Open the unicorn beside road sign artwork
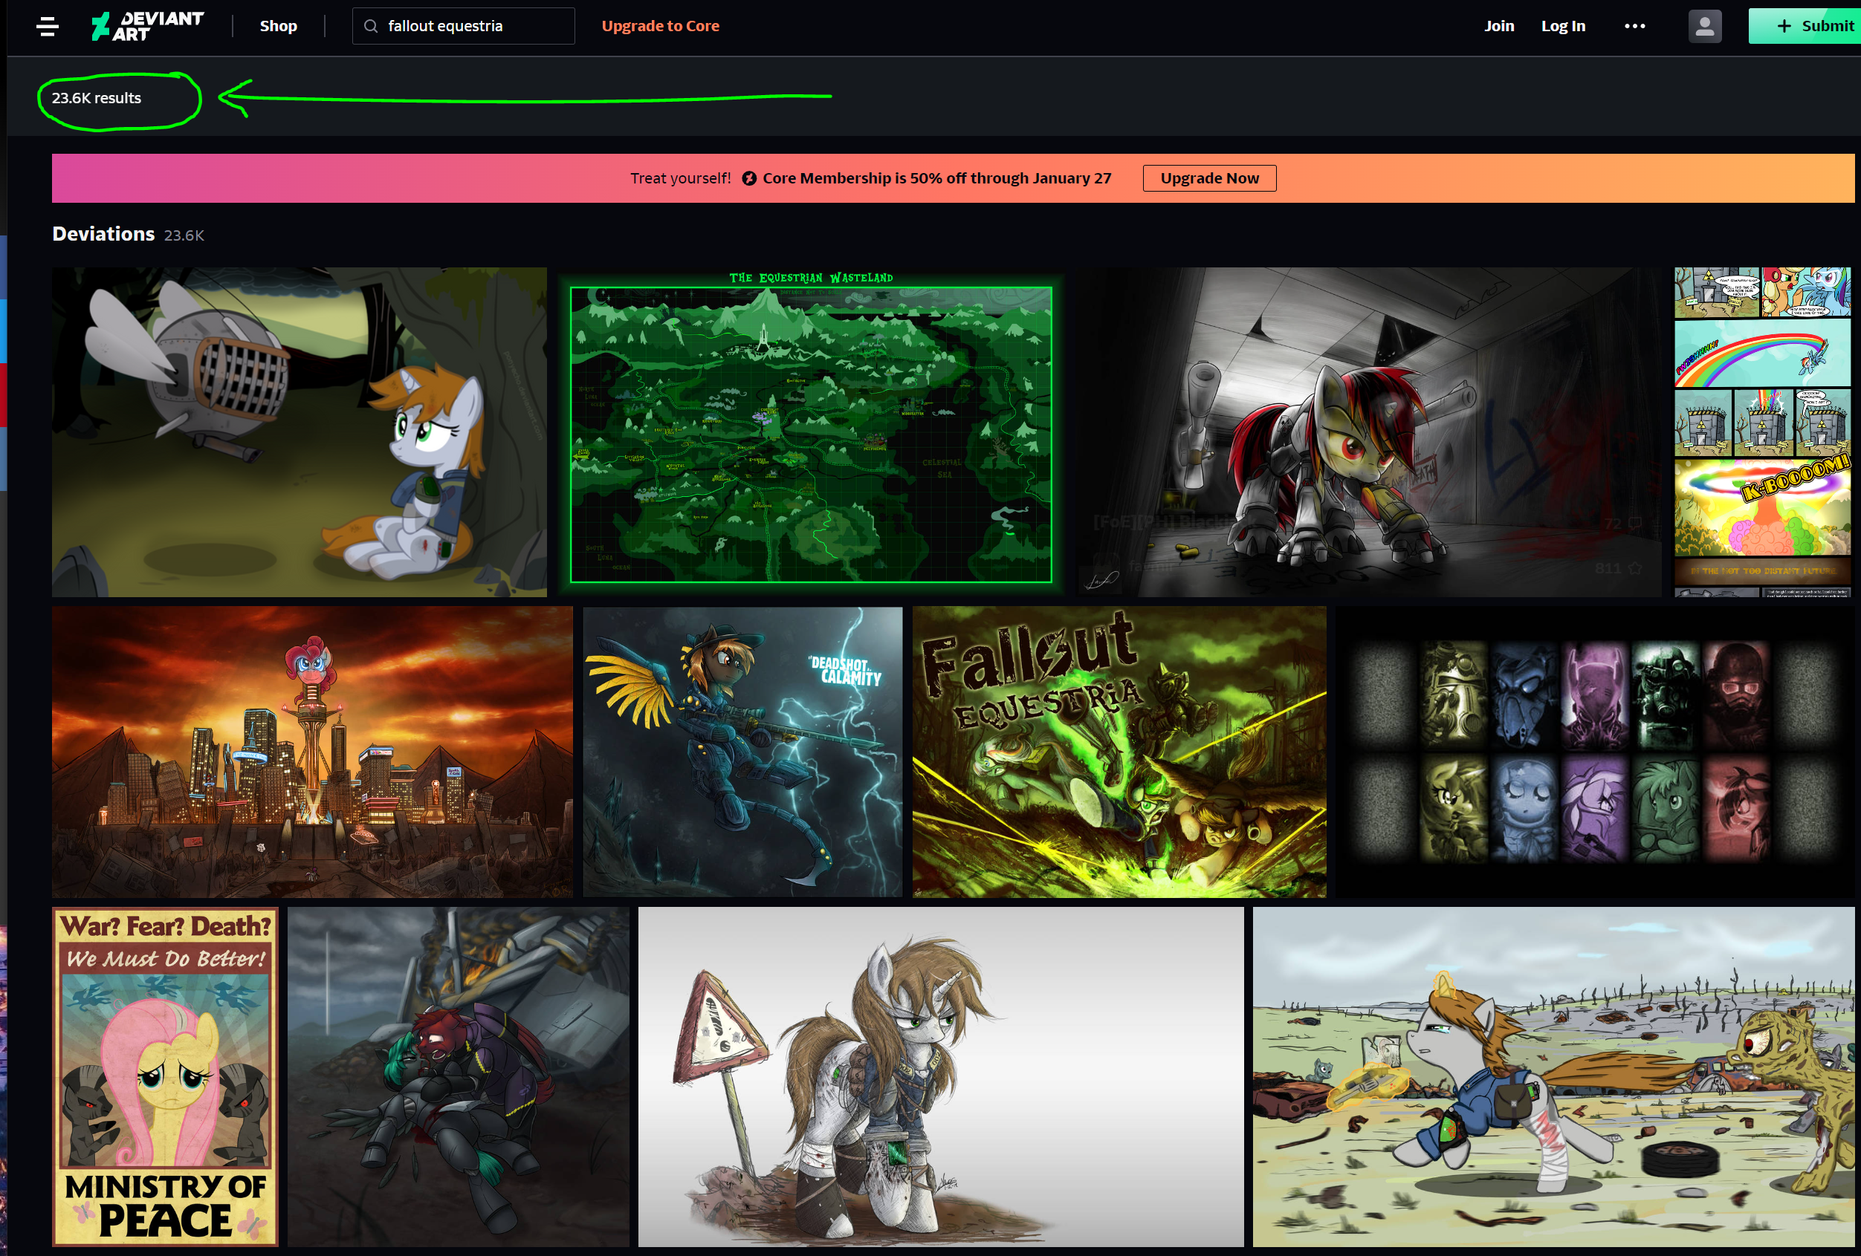The width and height of the screenshot is (1861, 1256). click(941, 1077)
